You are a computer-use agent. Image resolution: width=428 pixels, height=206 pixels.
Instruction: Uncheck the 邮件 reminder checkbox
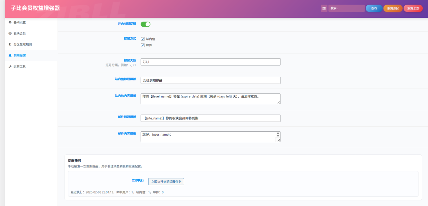[x=143, y=45]
